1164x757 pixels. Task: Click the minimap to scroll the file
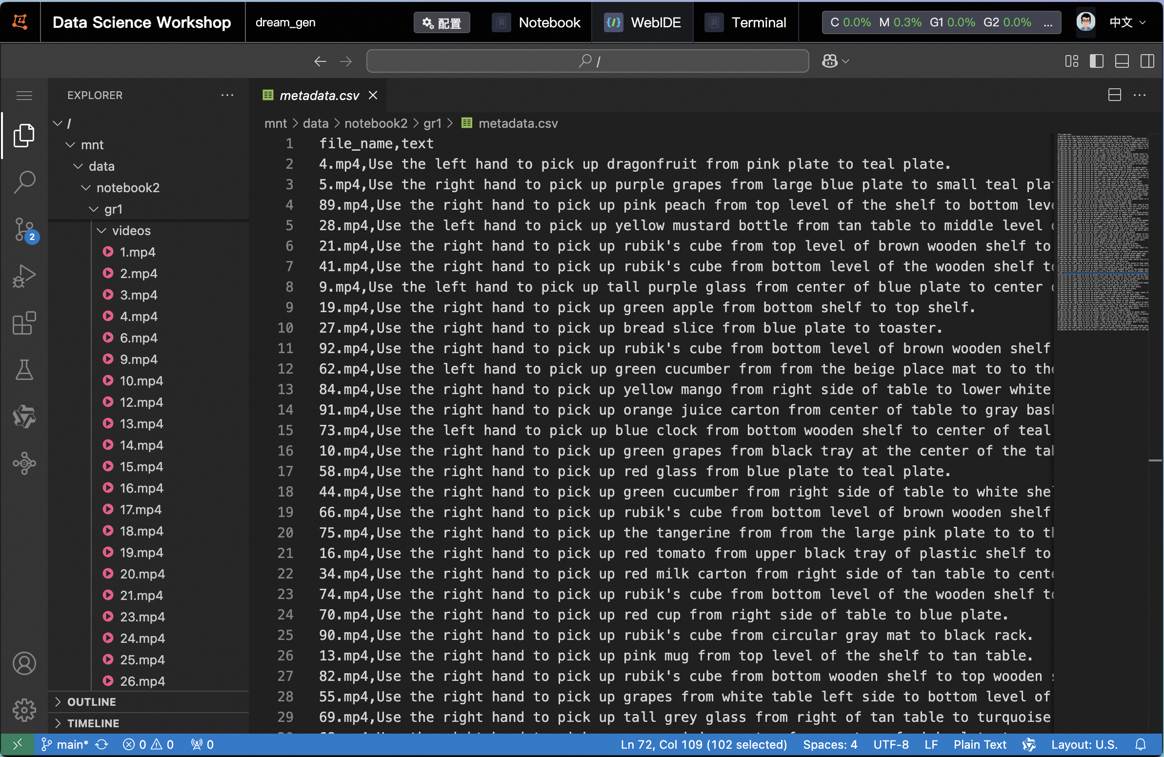pos(1102,230)
